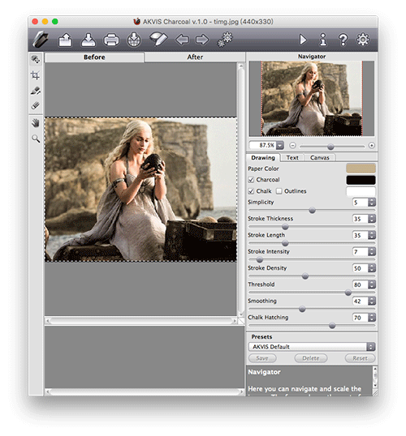
Task: Select the Eraser tool in sidebar
Action: point(36,105)
